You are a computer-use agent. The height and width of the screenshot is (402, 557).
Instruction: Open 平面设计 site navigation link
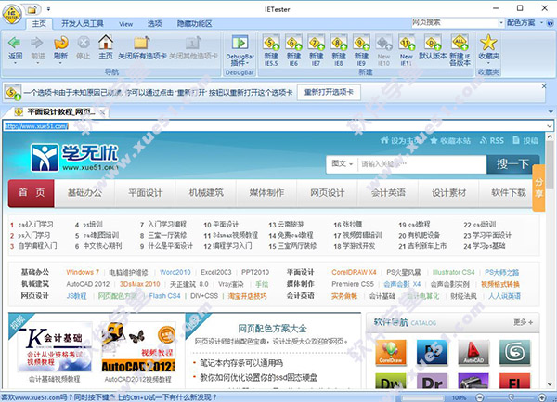coord(146,193)
